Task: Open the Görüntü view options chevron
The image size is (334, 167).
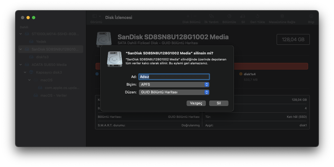Action: coord(100,16)
